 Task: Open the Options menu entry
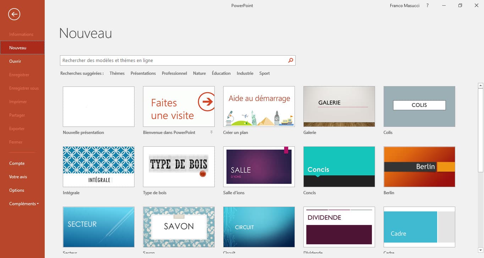17,190
